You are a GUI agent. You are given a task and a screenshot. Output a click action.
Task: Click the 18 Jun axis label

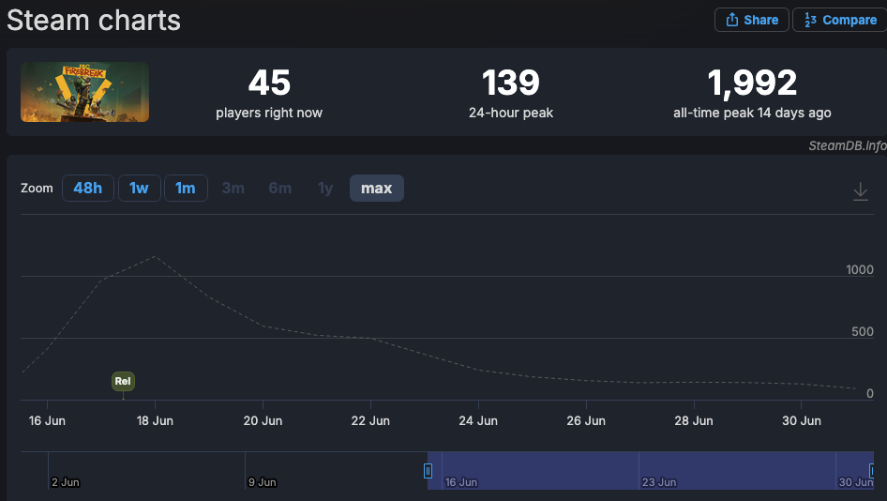[155, 420]
